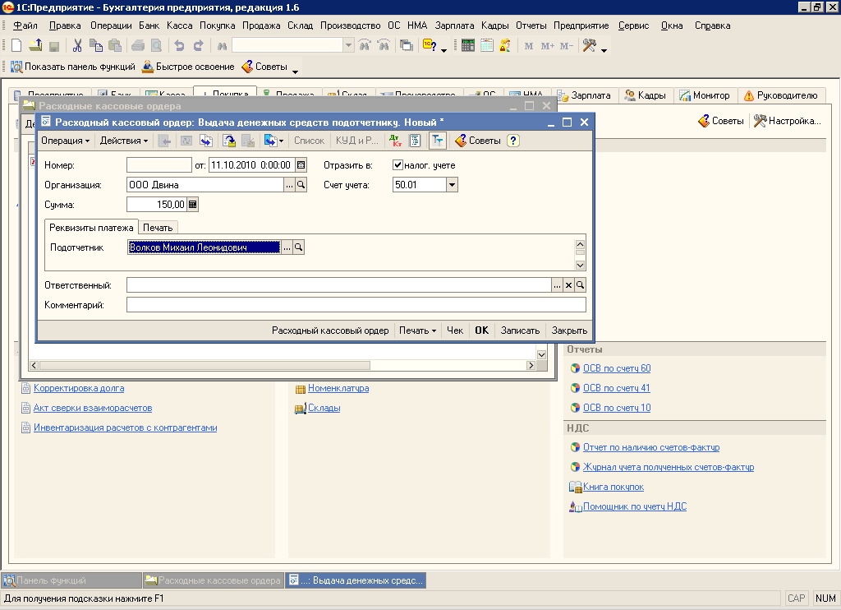Image resolution: width=841 pixels, height=610 pixels.
Task: Click the Чек button
Action: tap(455, 330)
